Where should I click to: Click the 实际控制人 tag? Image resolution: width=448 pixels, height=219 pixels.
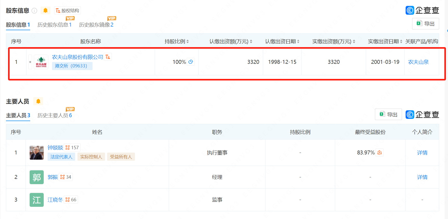(x=91, y=157)
